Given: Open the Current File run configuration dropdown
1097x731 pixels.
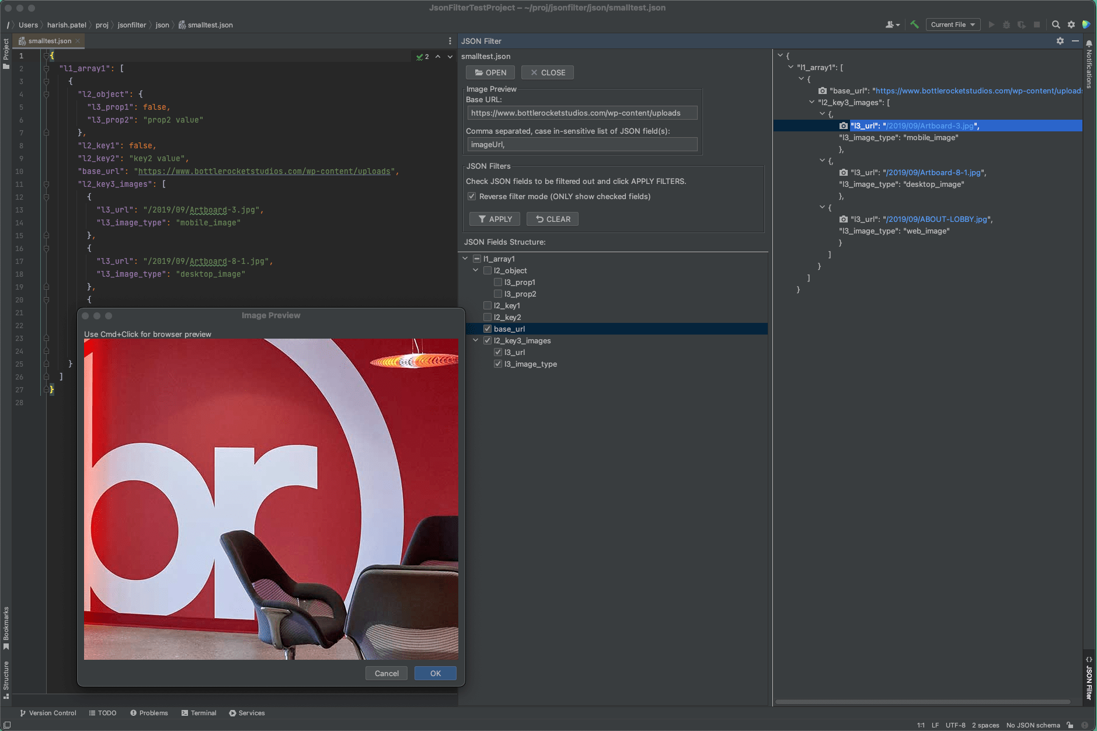Looking at the screenshot, I should (x=952, y=25).
